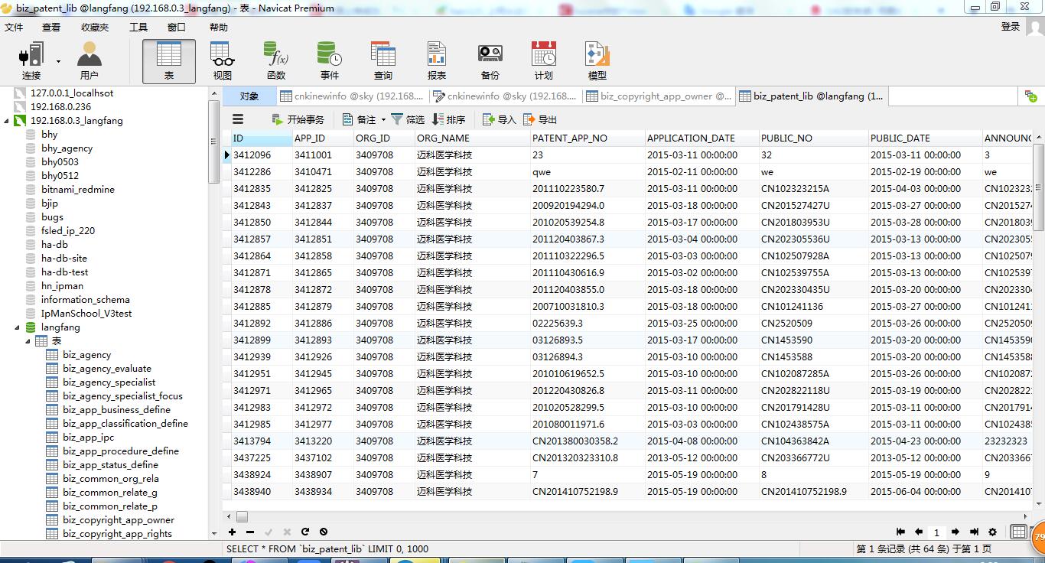Switch to the 对象 tab
The width and height of the screenshot is (1045, 563).
click(249, 96)
